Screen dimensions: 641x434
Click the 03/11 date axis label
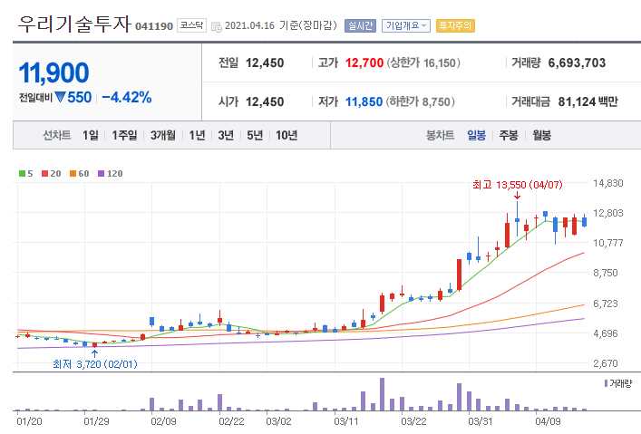pos(346,421)
